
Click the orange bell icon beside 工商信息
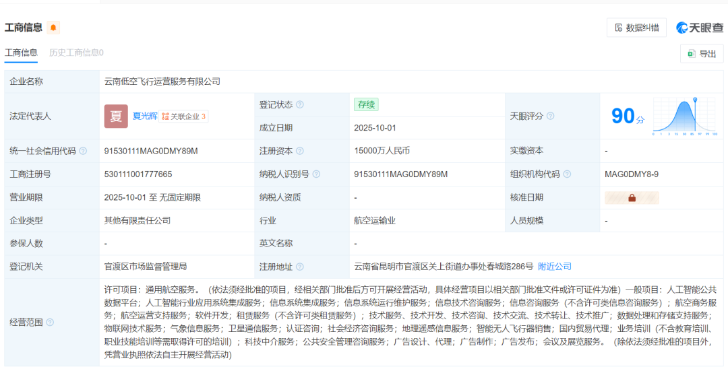53,28
